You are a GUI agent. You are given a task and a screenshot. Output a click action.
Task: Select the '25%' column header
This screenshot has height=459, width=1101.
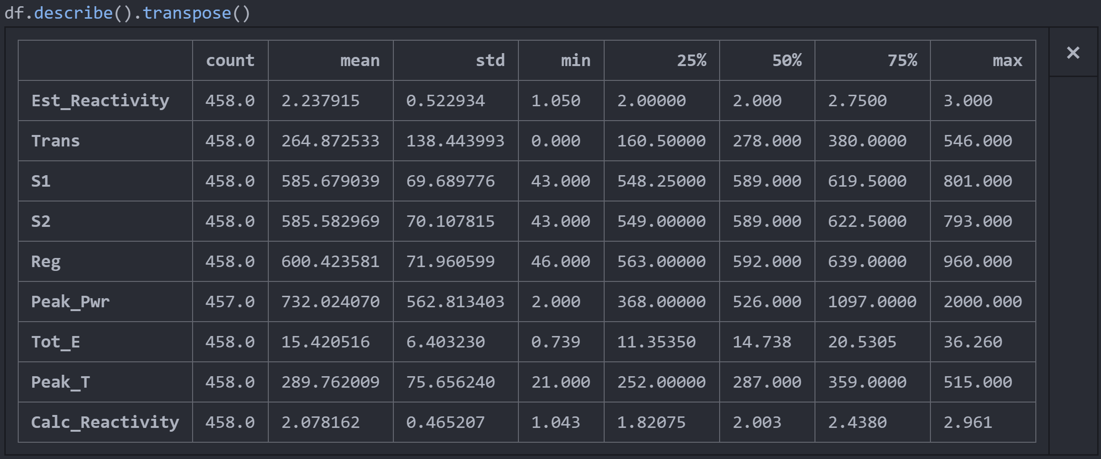click(x=691, y=60)
